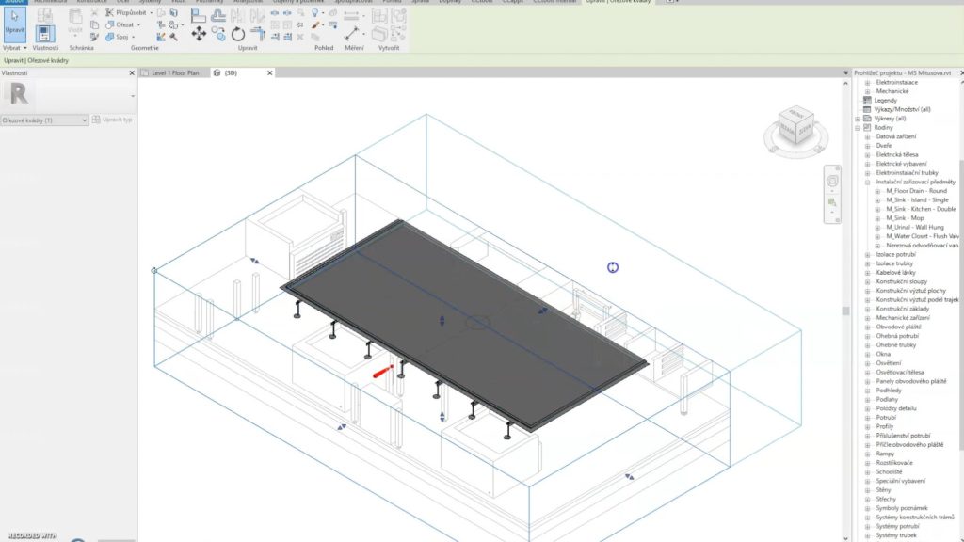Image resolution: width=964 pixels, height=542 pixels.
Task: Close the {3D} view tab
Action: pyautogui.click(x=268, y=72)
